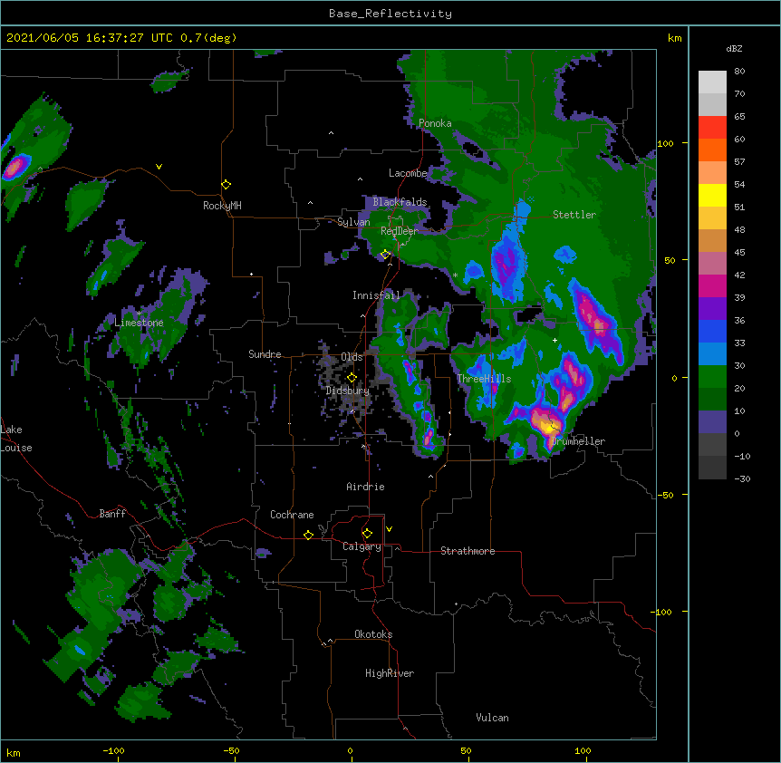Select the Lake Louise label

[16, 439]
